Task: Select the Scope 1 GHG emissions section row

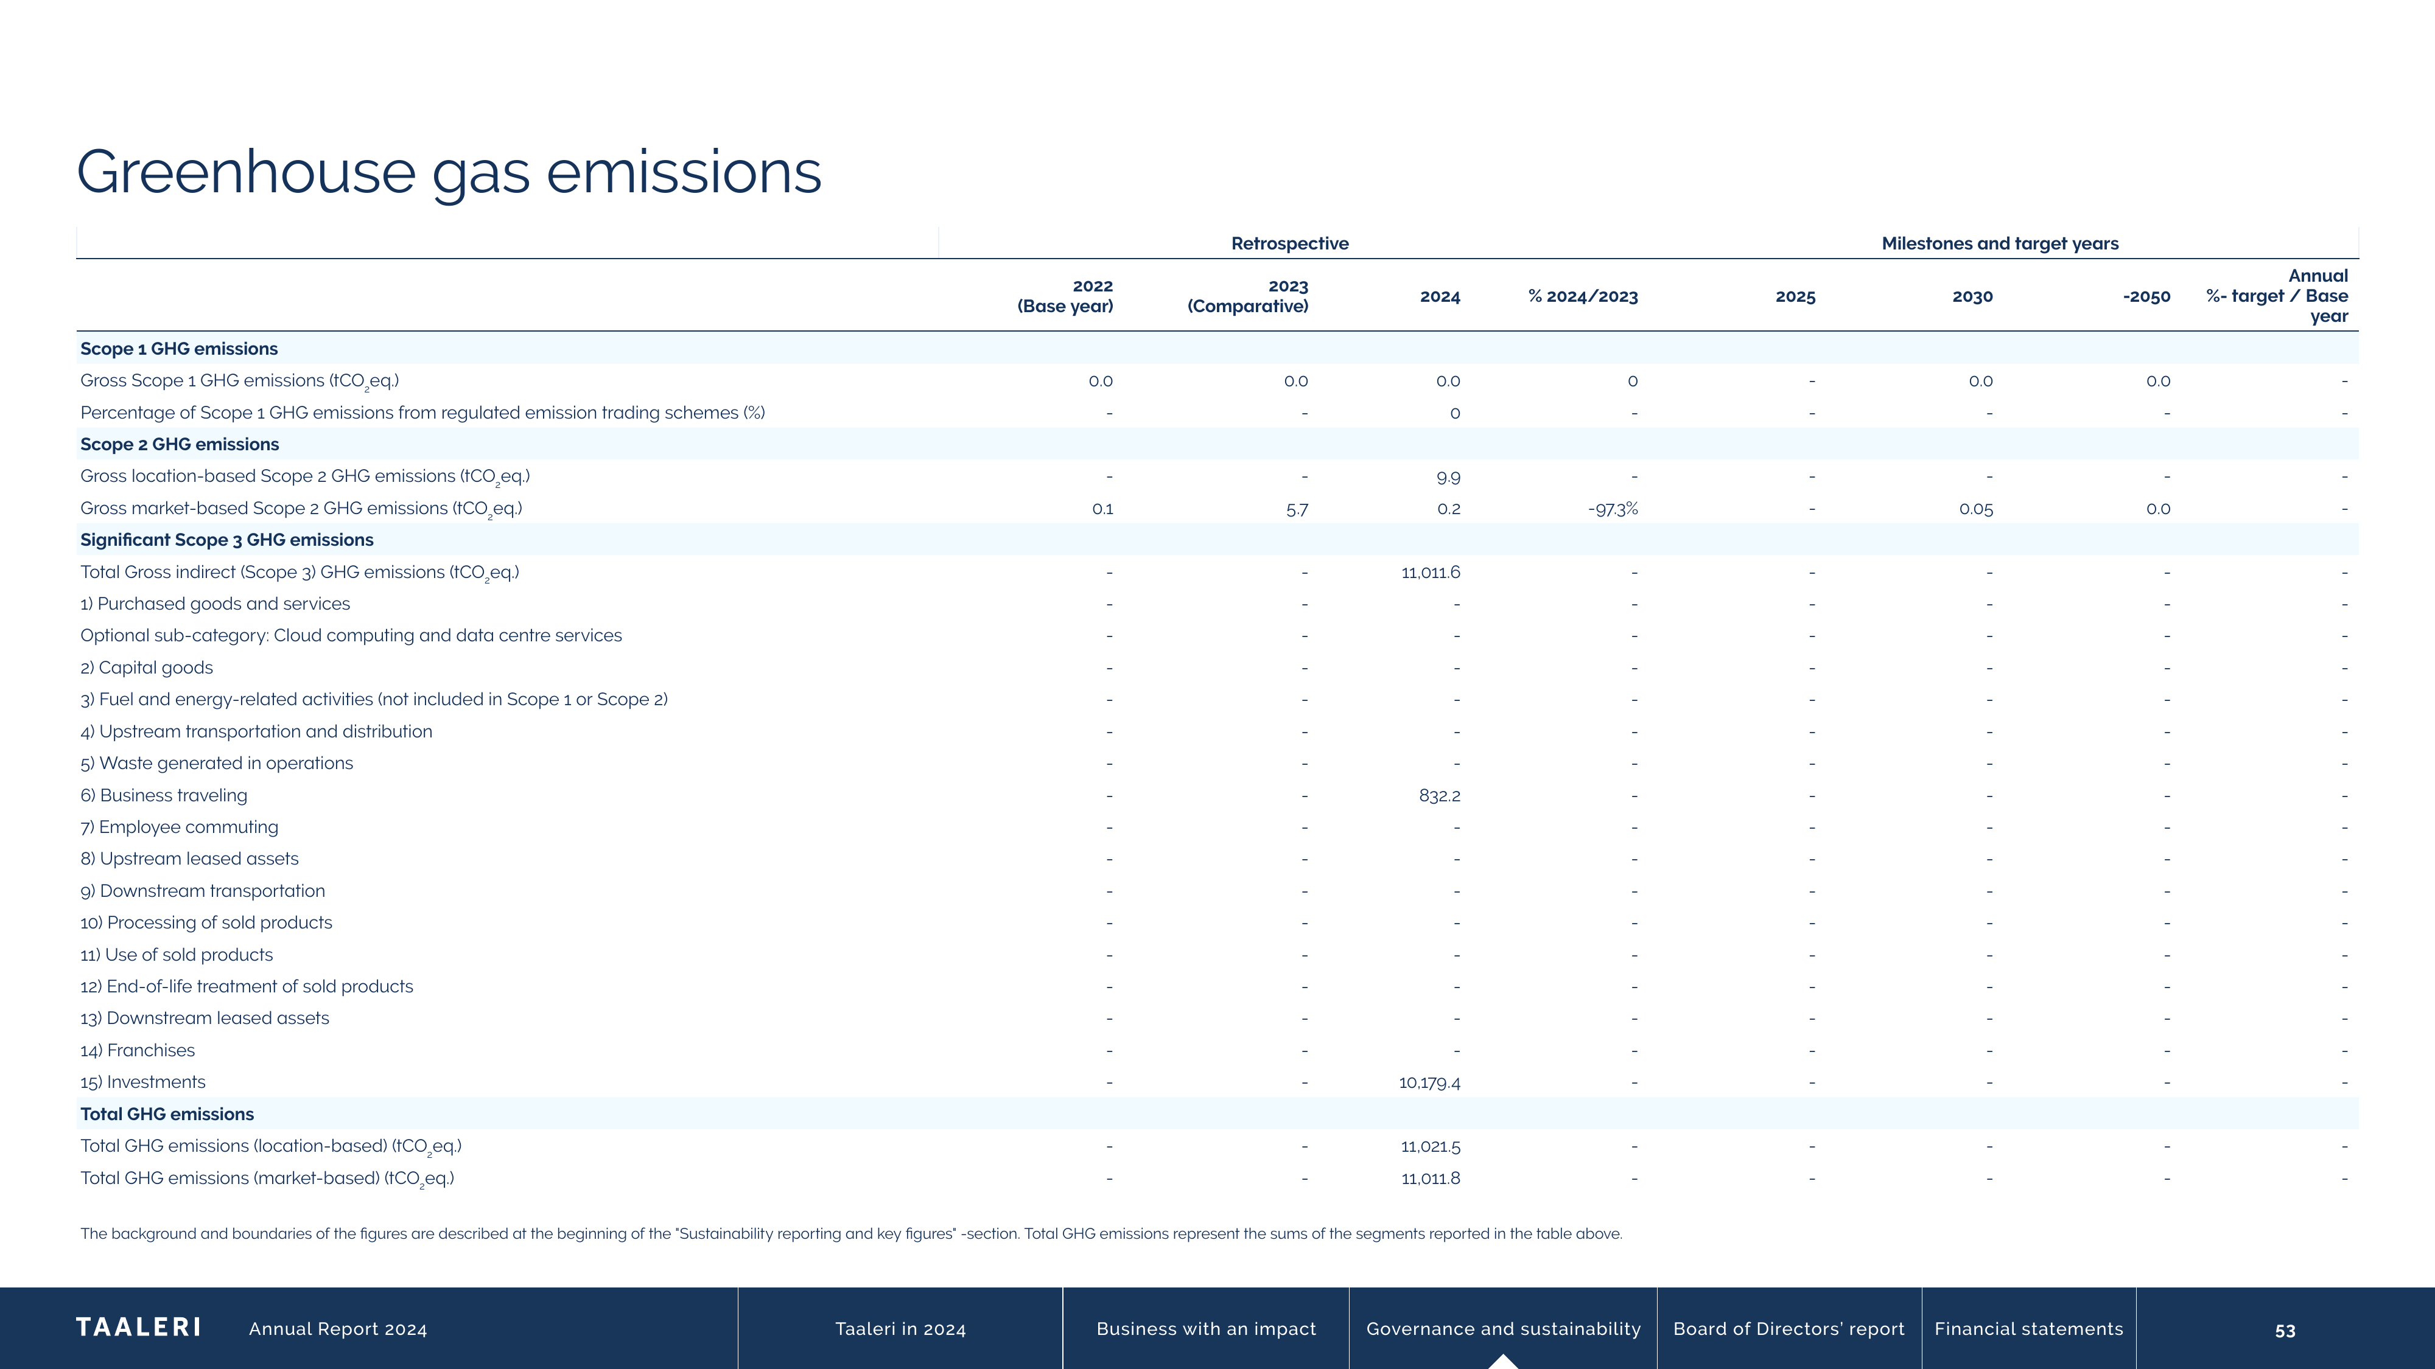Action: 1216,349
